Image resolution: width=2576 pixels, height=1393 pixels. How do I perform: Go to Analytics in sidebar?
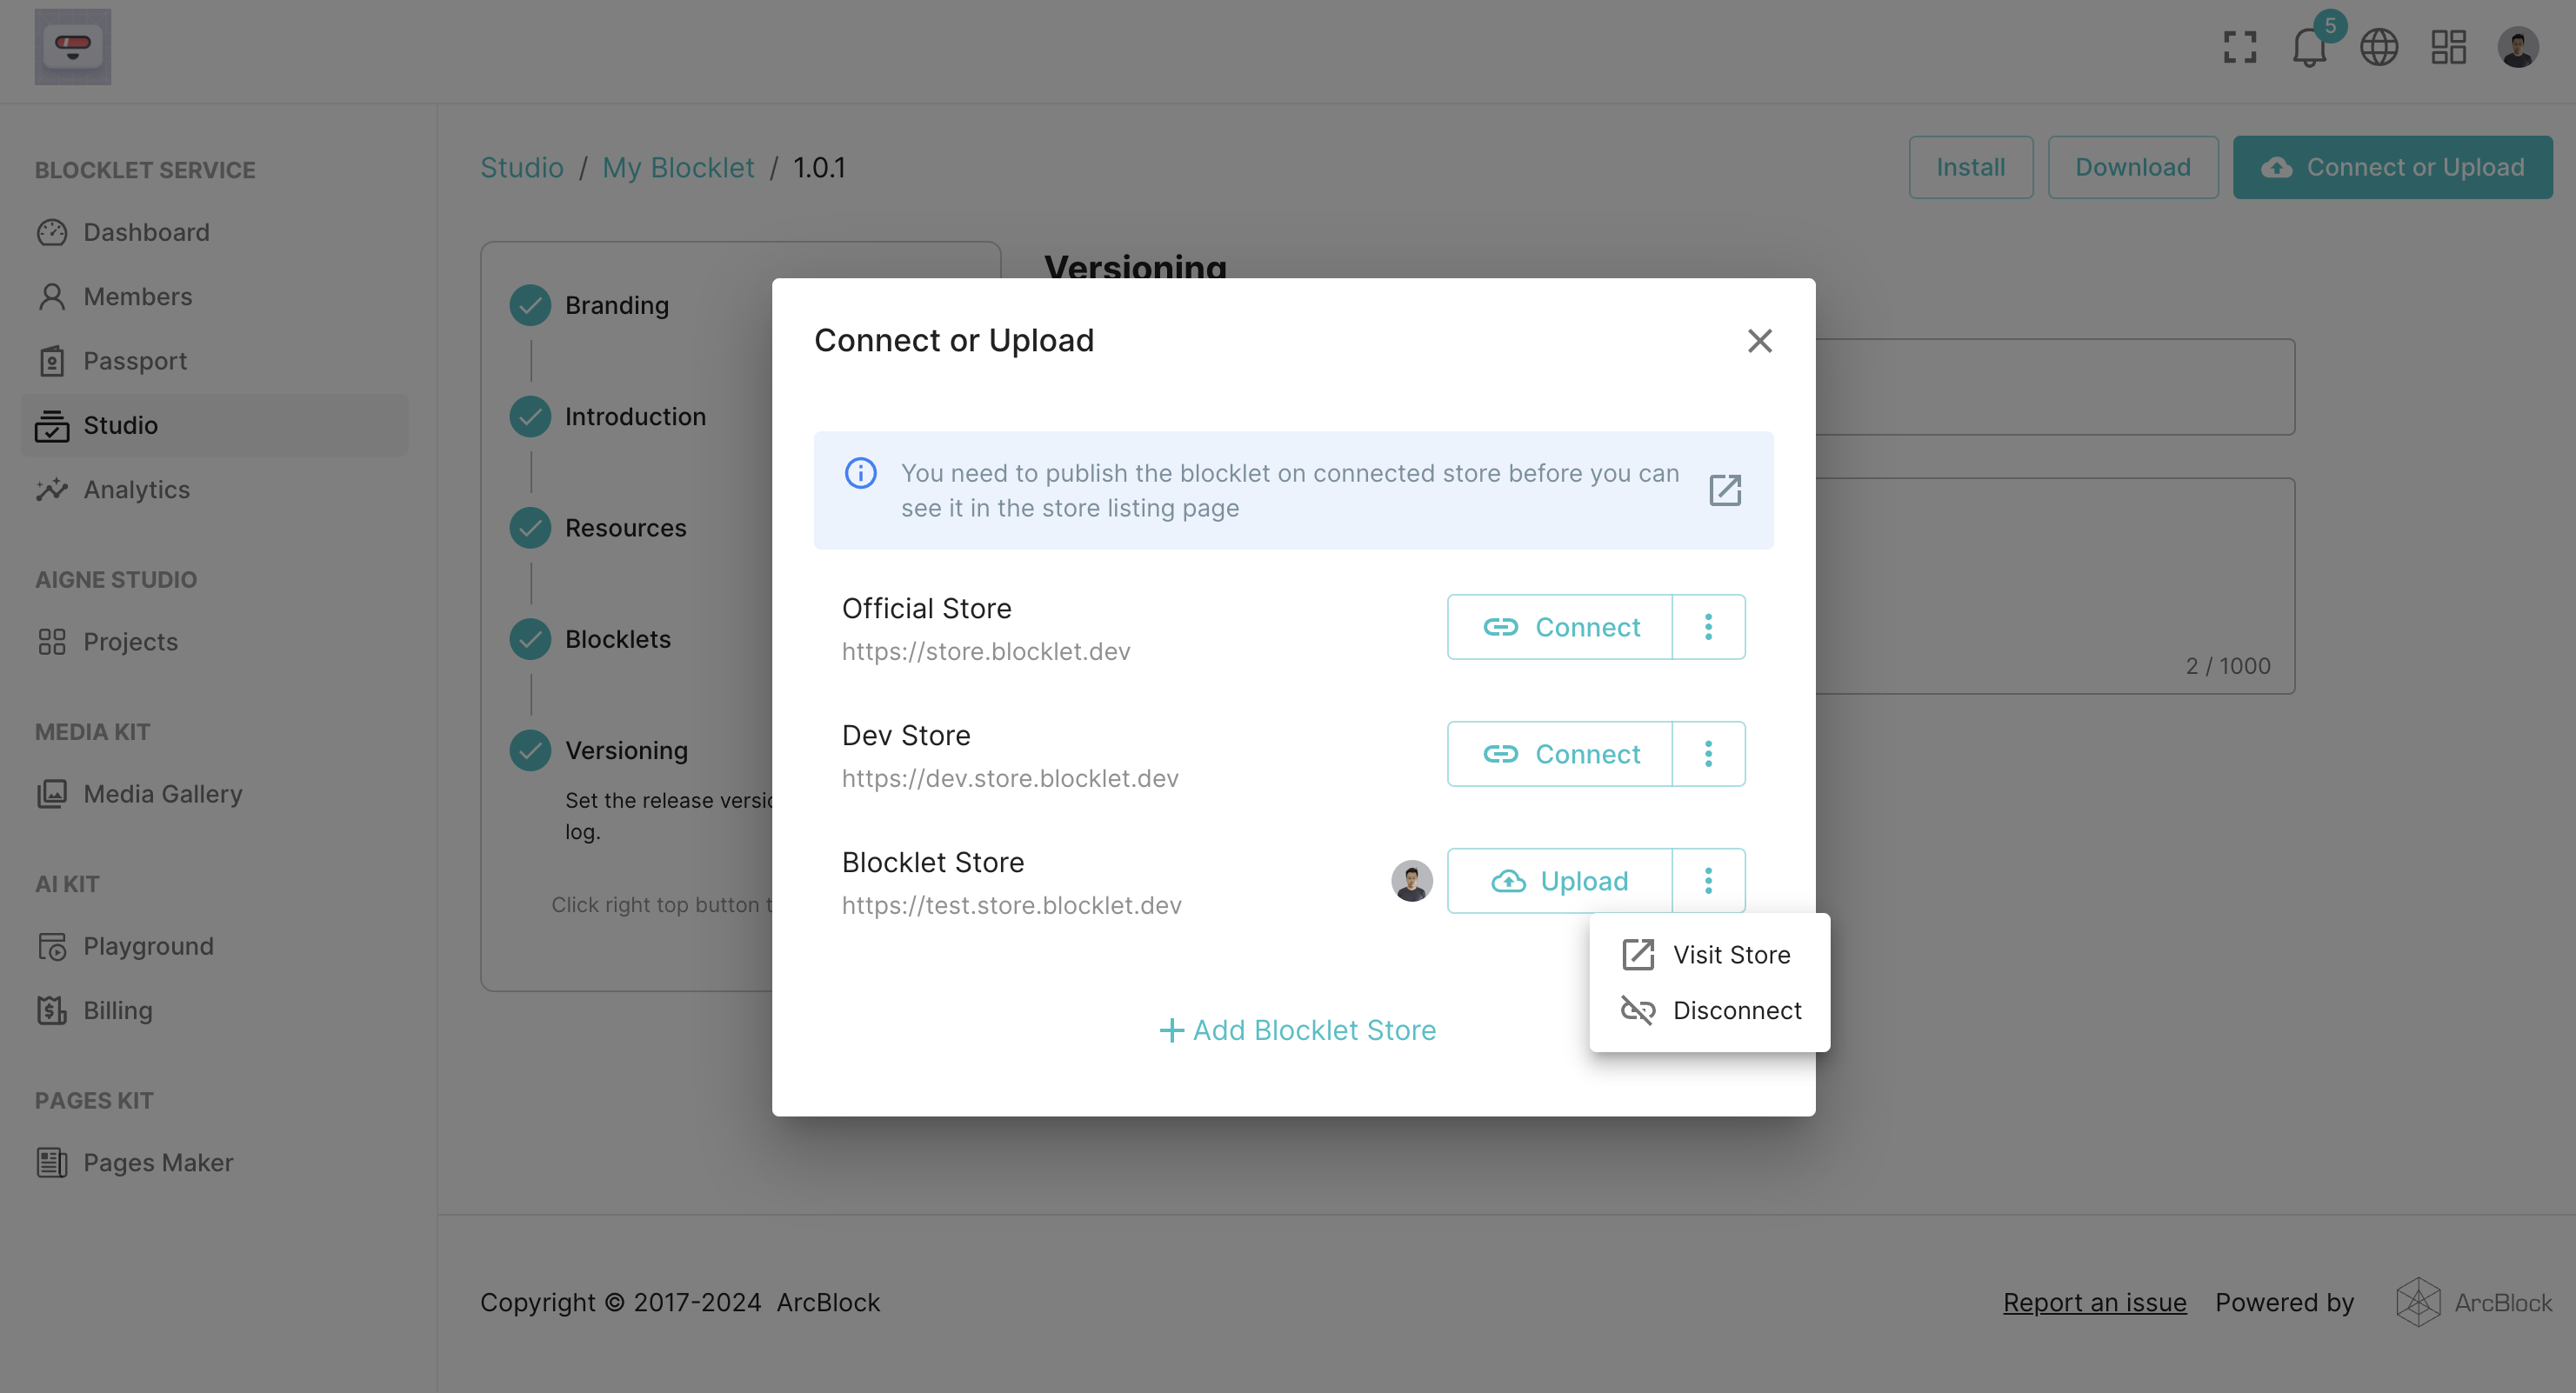tap(136, 490)
